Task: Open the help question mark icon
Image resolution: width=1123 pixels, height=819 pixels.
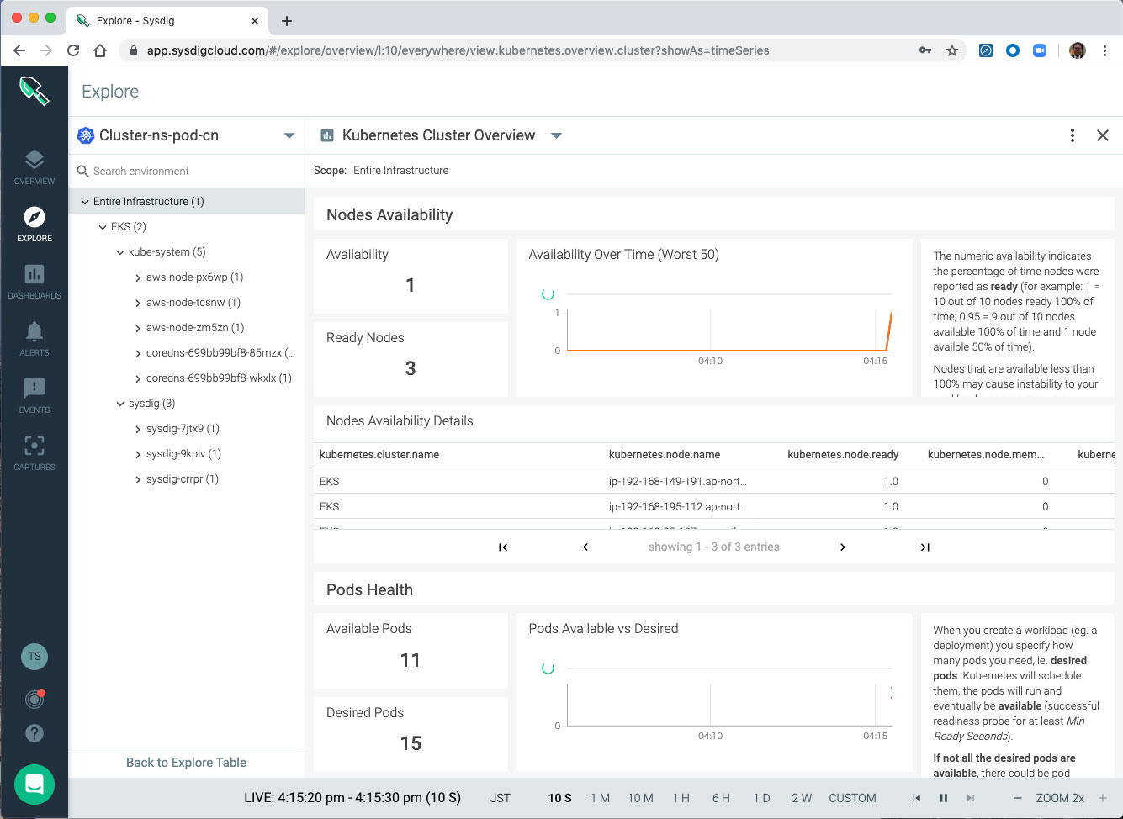Action: (34, 732)
